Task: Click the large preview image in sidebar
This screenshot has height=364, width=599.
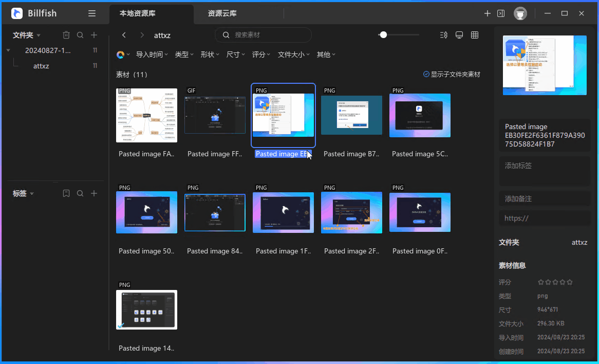Action: [545, 65]
